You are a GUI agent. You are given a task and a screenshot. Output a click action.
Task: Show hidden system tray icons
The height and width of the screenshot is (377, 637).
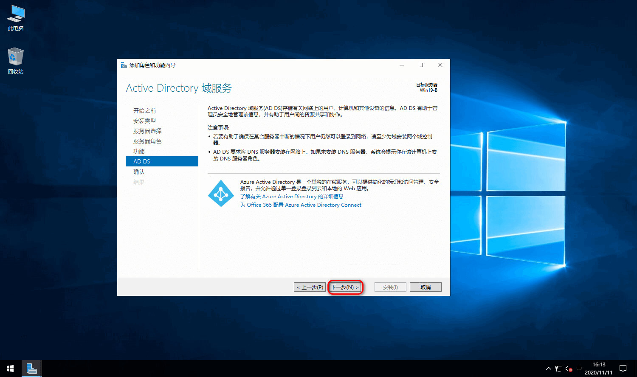548,369
